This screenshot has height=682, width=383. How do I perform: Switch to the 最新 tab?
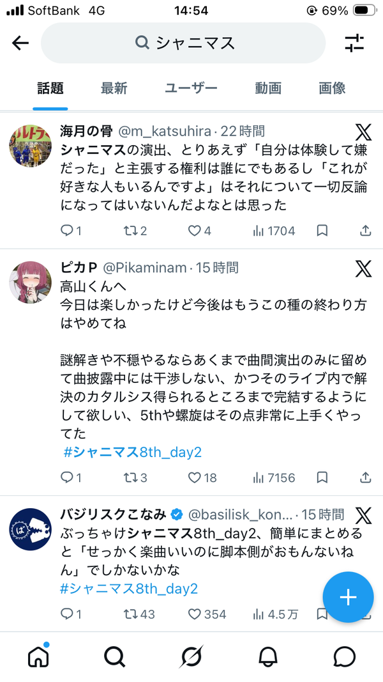tap(114, 88)
